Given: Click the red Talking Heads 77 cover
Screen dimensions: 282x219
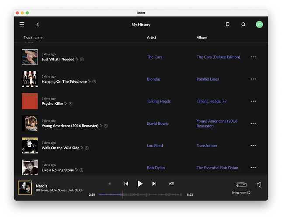Looking at the screenshot, I should [30, 101].
